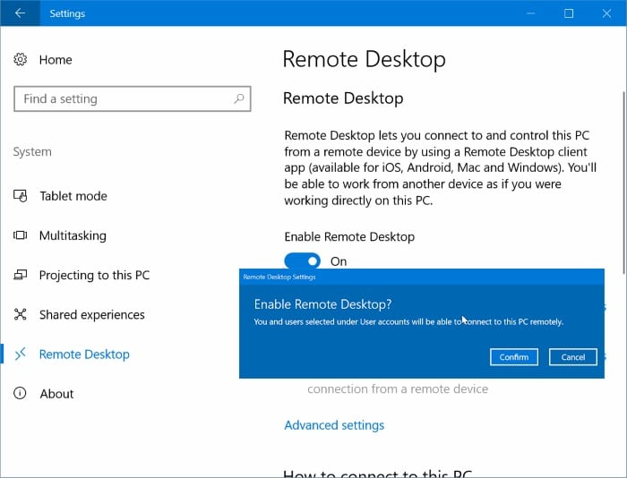This screenshot has height=478, width=627.
Task: Close the Settings window
Action: pos(606,13)
